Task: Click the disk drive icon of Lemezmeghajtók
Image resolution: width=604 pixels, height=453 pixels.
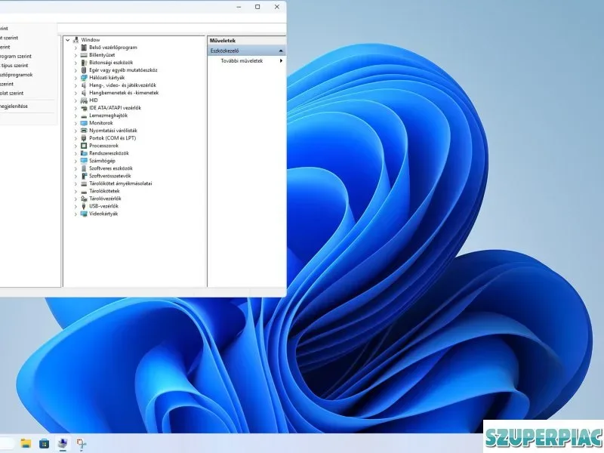Action: click(x=84, y=116)
